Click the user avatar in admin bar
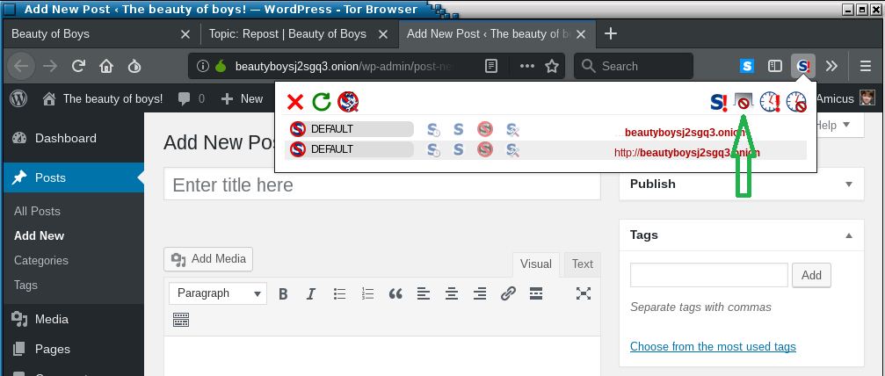 867,98
